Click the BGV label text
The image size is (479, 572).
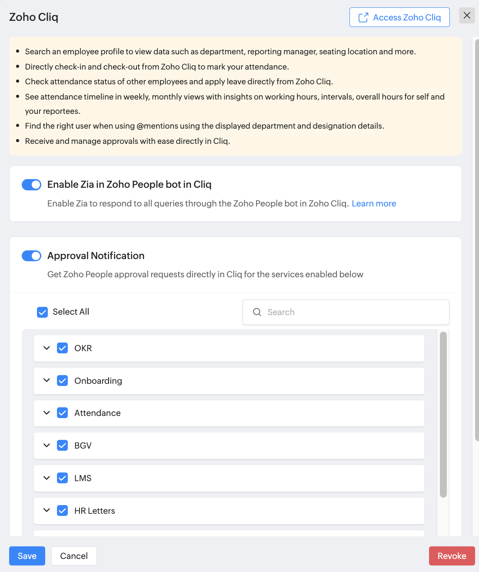83,446
